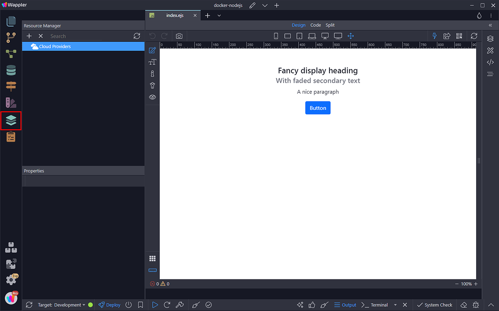Viewport: 499px width, 311px height.
Task: Switch preview to the mobile phone device icon
Action: coord(276,35)
